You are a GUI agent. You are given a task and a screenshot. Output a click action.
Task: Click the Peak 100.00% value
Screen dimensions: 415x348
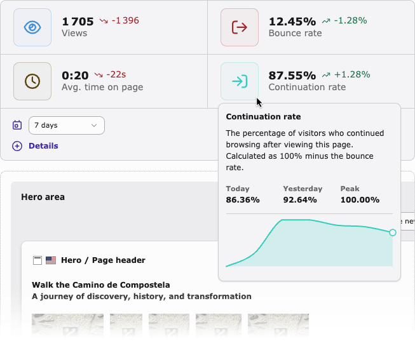360,200
